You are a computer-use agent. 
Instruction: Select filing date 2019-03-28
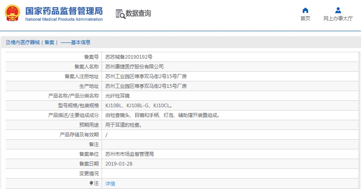tap(119, 164)
